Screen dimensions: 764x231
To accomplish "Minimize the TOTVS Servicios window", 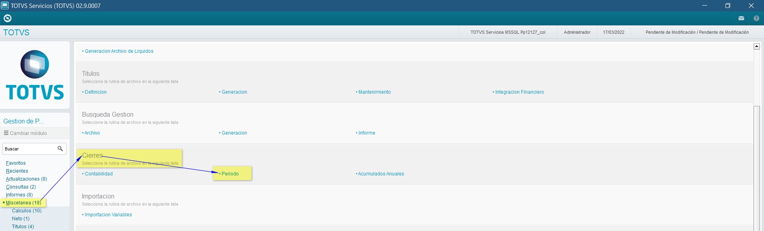I will point(704,6).
